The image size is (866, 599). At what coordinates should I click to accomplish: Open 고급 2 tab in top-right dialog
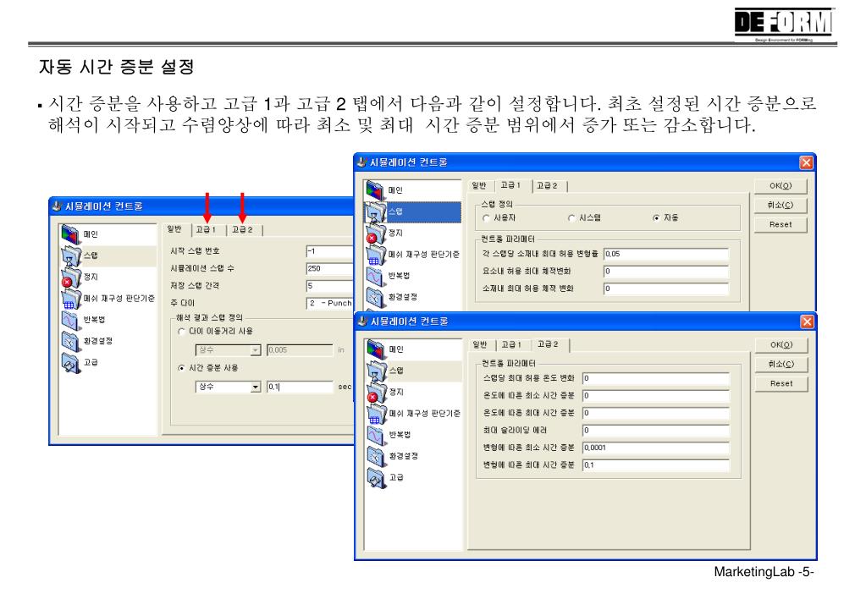click(548, 185)
